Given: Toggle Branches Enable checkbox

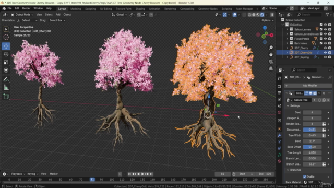Looking at the screenshot, I should tap(304, 177).
